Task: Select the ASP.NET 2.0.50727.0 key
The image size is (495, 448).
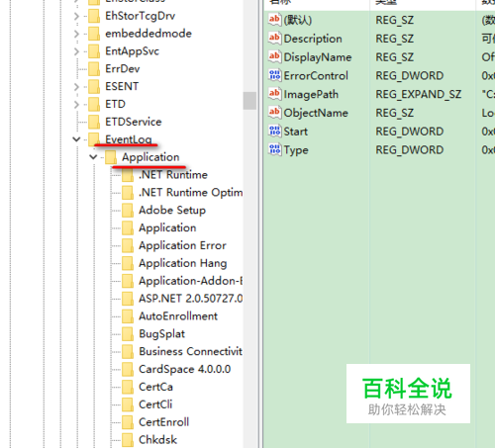Action: [x=190, y=299]
